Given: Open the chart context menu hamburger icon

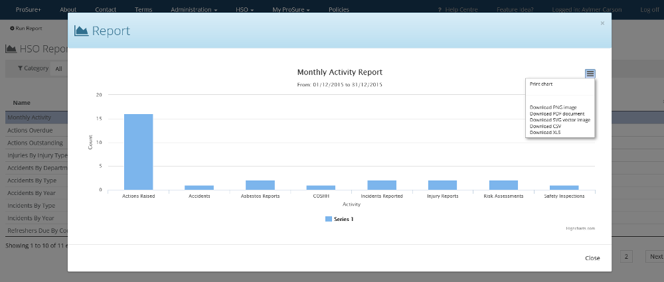Looking at the screenshot, I should click(590, 74).
